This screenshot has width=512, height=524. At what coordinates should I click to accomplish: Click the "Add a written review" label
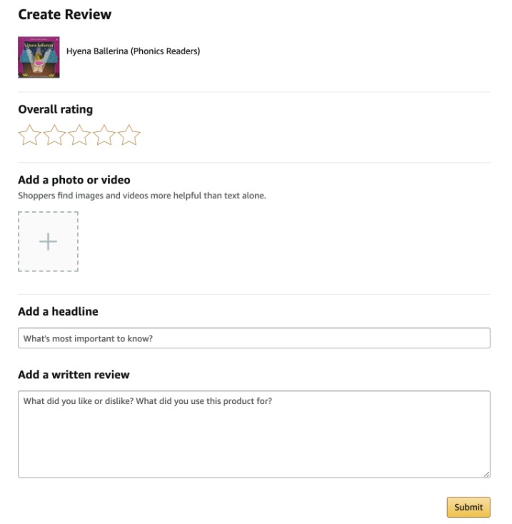pos(74,375)
